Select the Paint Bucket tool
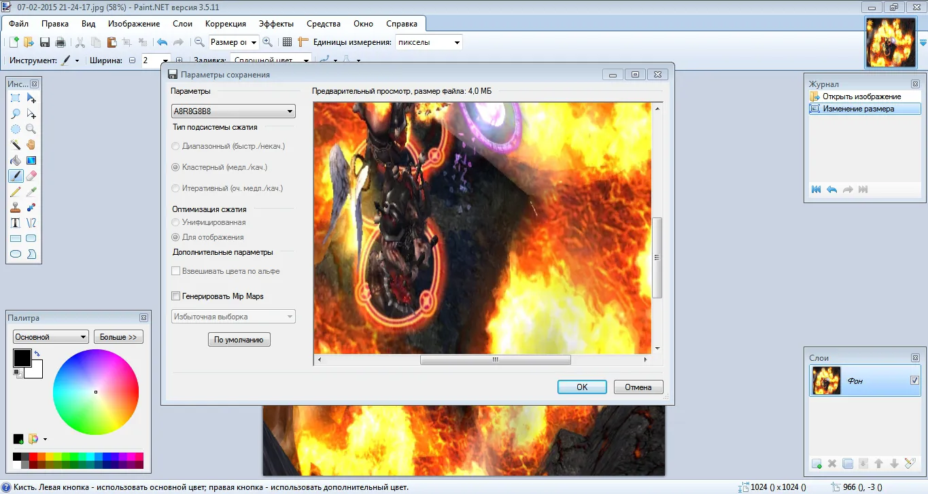Screen dimensions: 928x494 (x=15, y=160)
